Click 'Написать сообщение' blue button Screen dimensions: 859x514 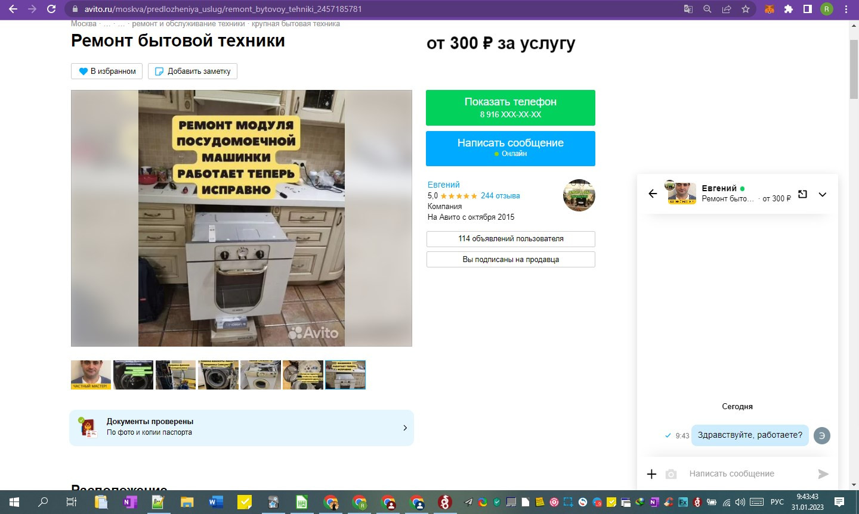point(511,148)
